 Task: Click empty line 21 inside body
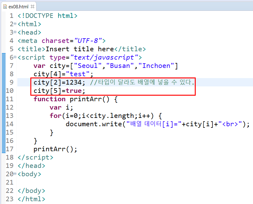135,182
